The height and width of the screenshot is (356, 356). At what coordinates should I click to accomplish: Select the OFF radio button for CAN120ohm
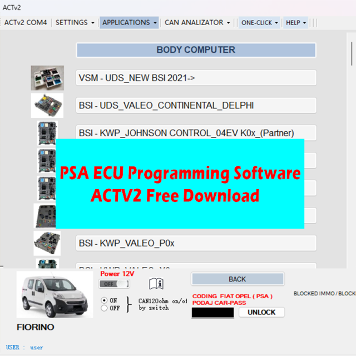tap(104, 308)
